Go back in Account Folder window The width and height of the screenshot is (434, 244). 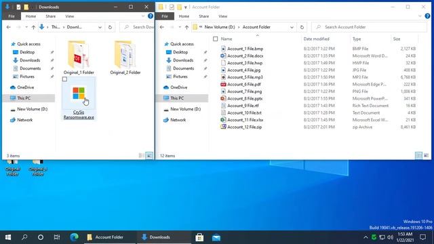[162, 27]
